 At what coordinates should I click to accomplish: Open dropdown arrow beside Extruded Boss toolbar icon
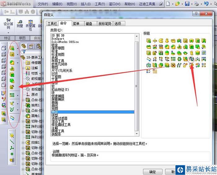click(18, 48)
